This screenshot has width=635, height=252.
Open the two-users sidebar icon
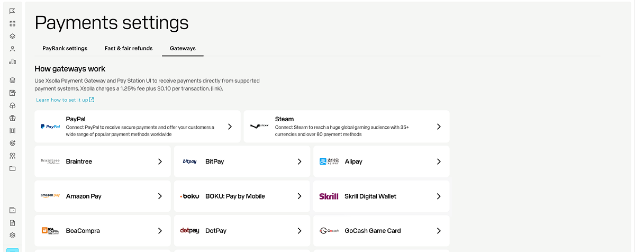click(x=13, y=156)
